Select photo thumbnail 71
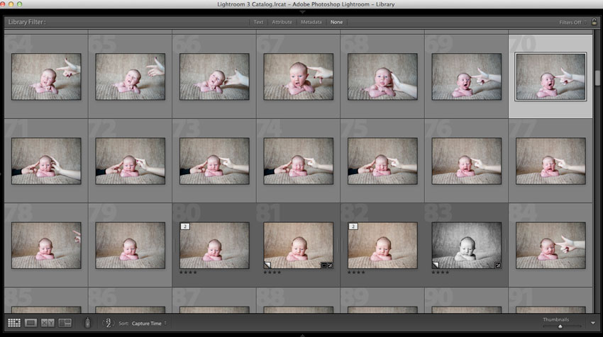This screenshot has height=337, width=603. (x=46, y=161)
